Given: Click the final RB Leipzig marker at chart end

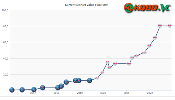Looking at the screenshot, I should pyautogui.click(x=170, y=26).
